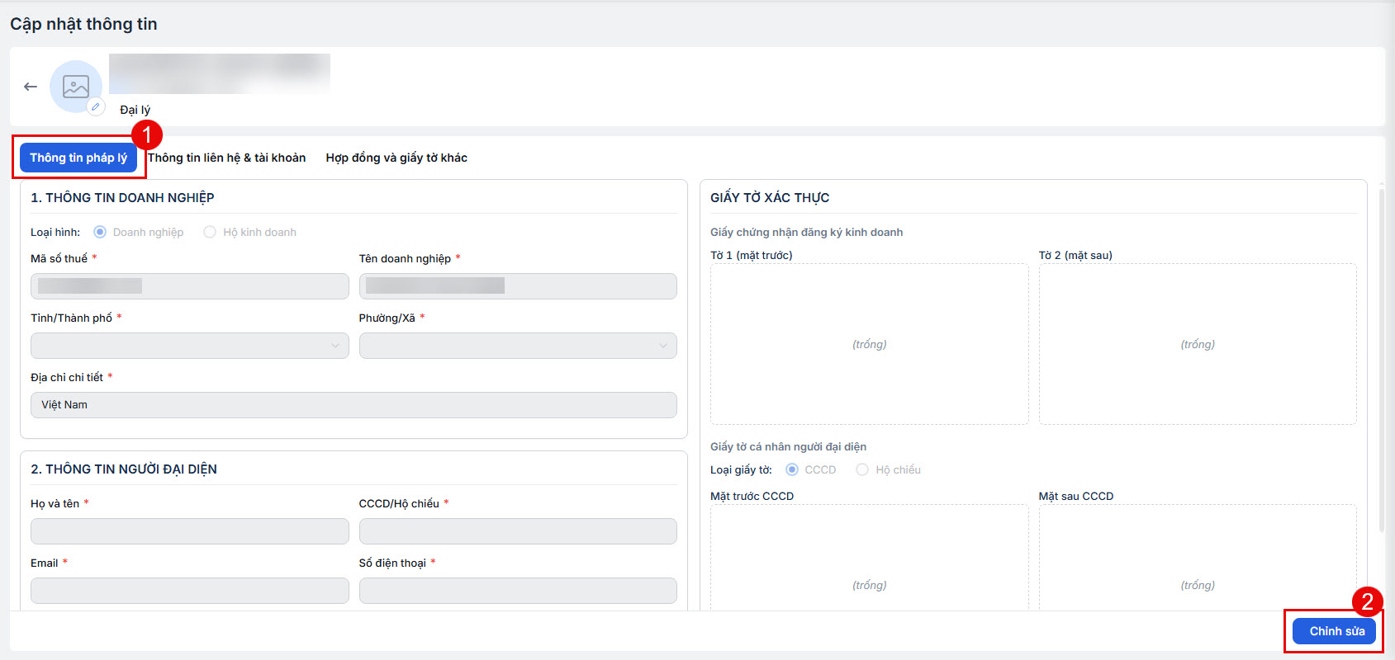The width and height of the screenshot is (1395, 660).
Task: Go back using the left arrow icon
Action: coord(31,87)
